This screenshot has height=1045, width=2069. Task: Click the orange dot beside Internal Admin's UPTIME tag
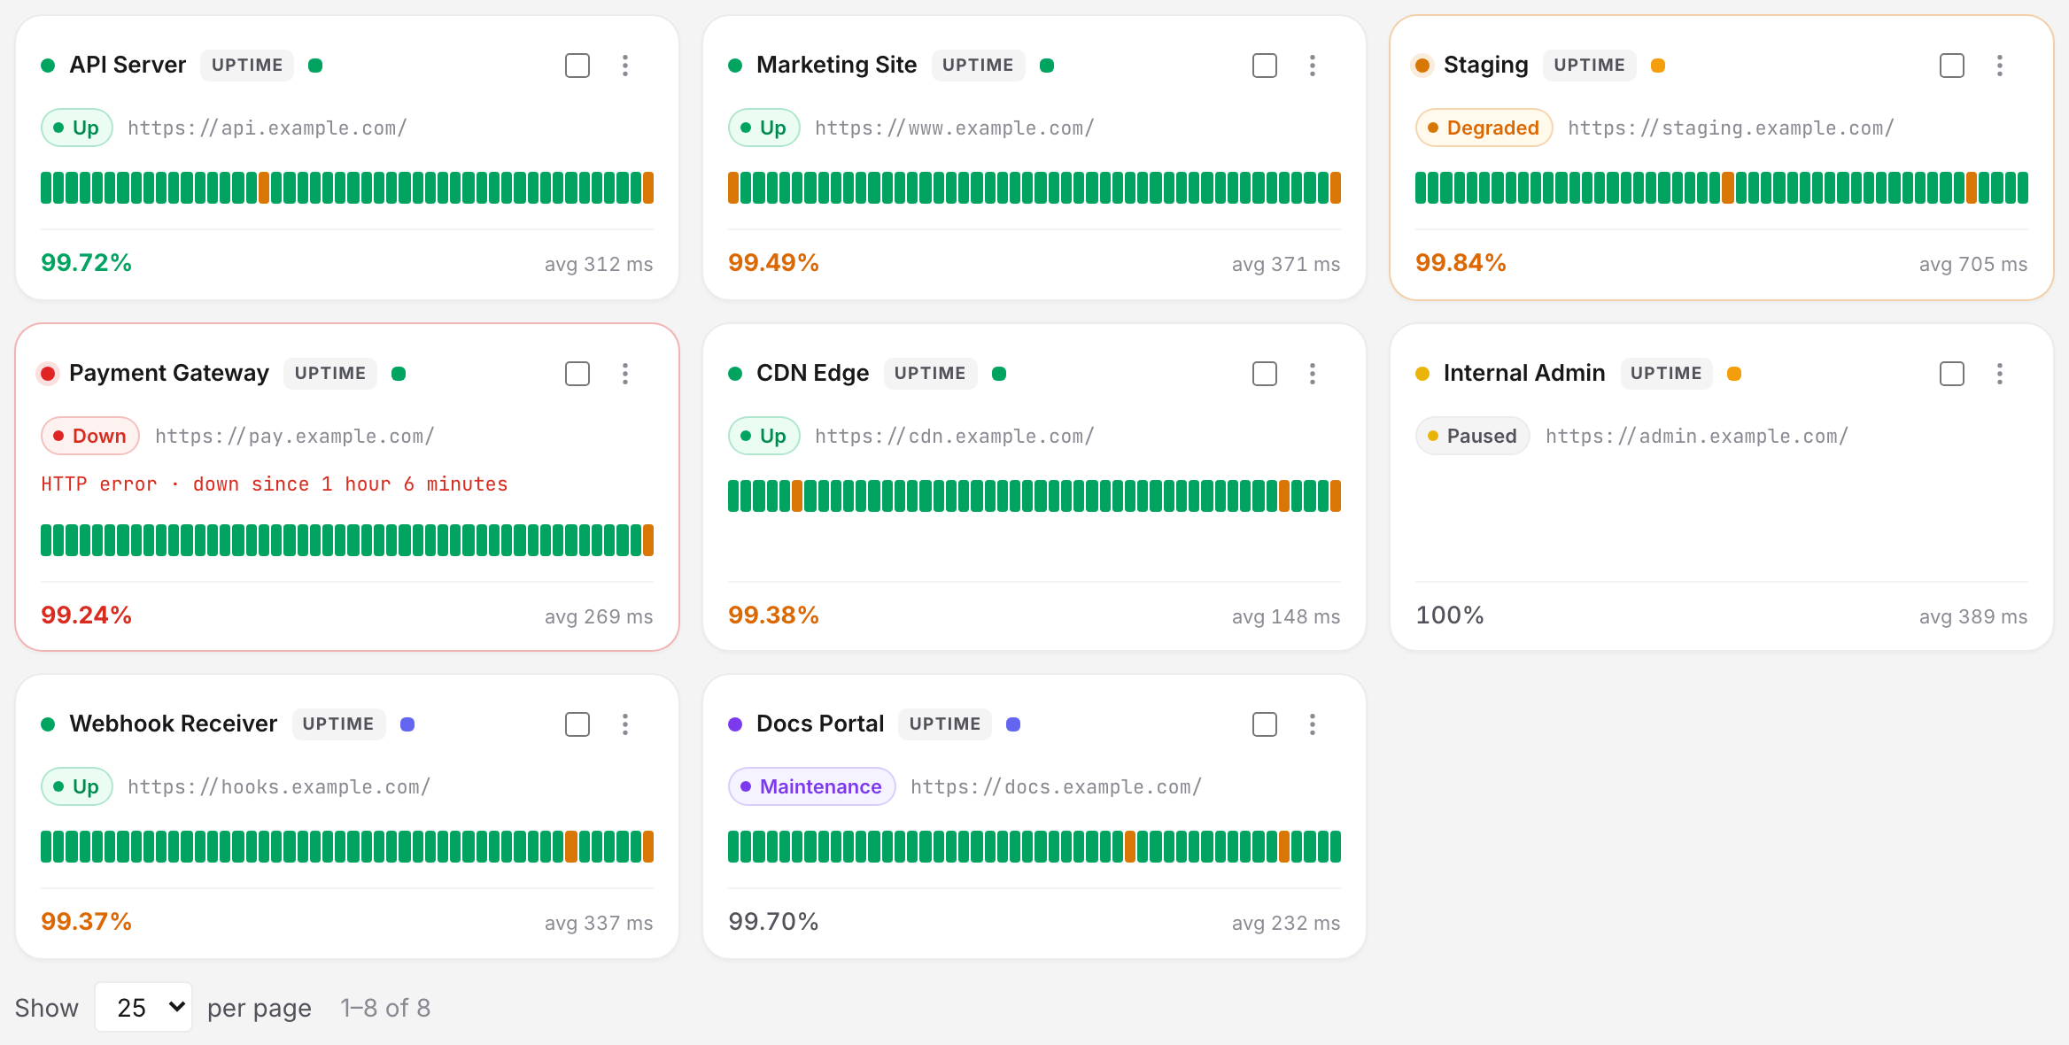coord(1734,374)
